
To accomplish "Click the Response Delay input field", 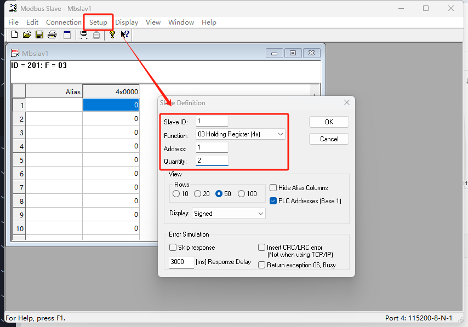I will (x=181, y=262).
